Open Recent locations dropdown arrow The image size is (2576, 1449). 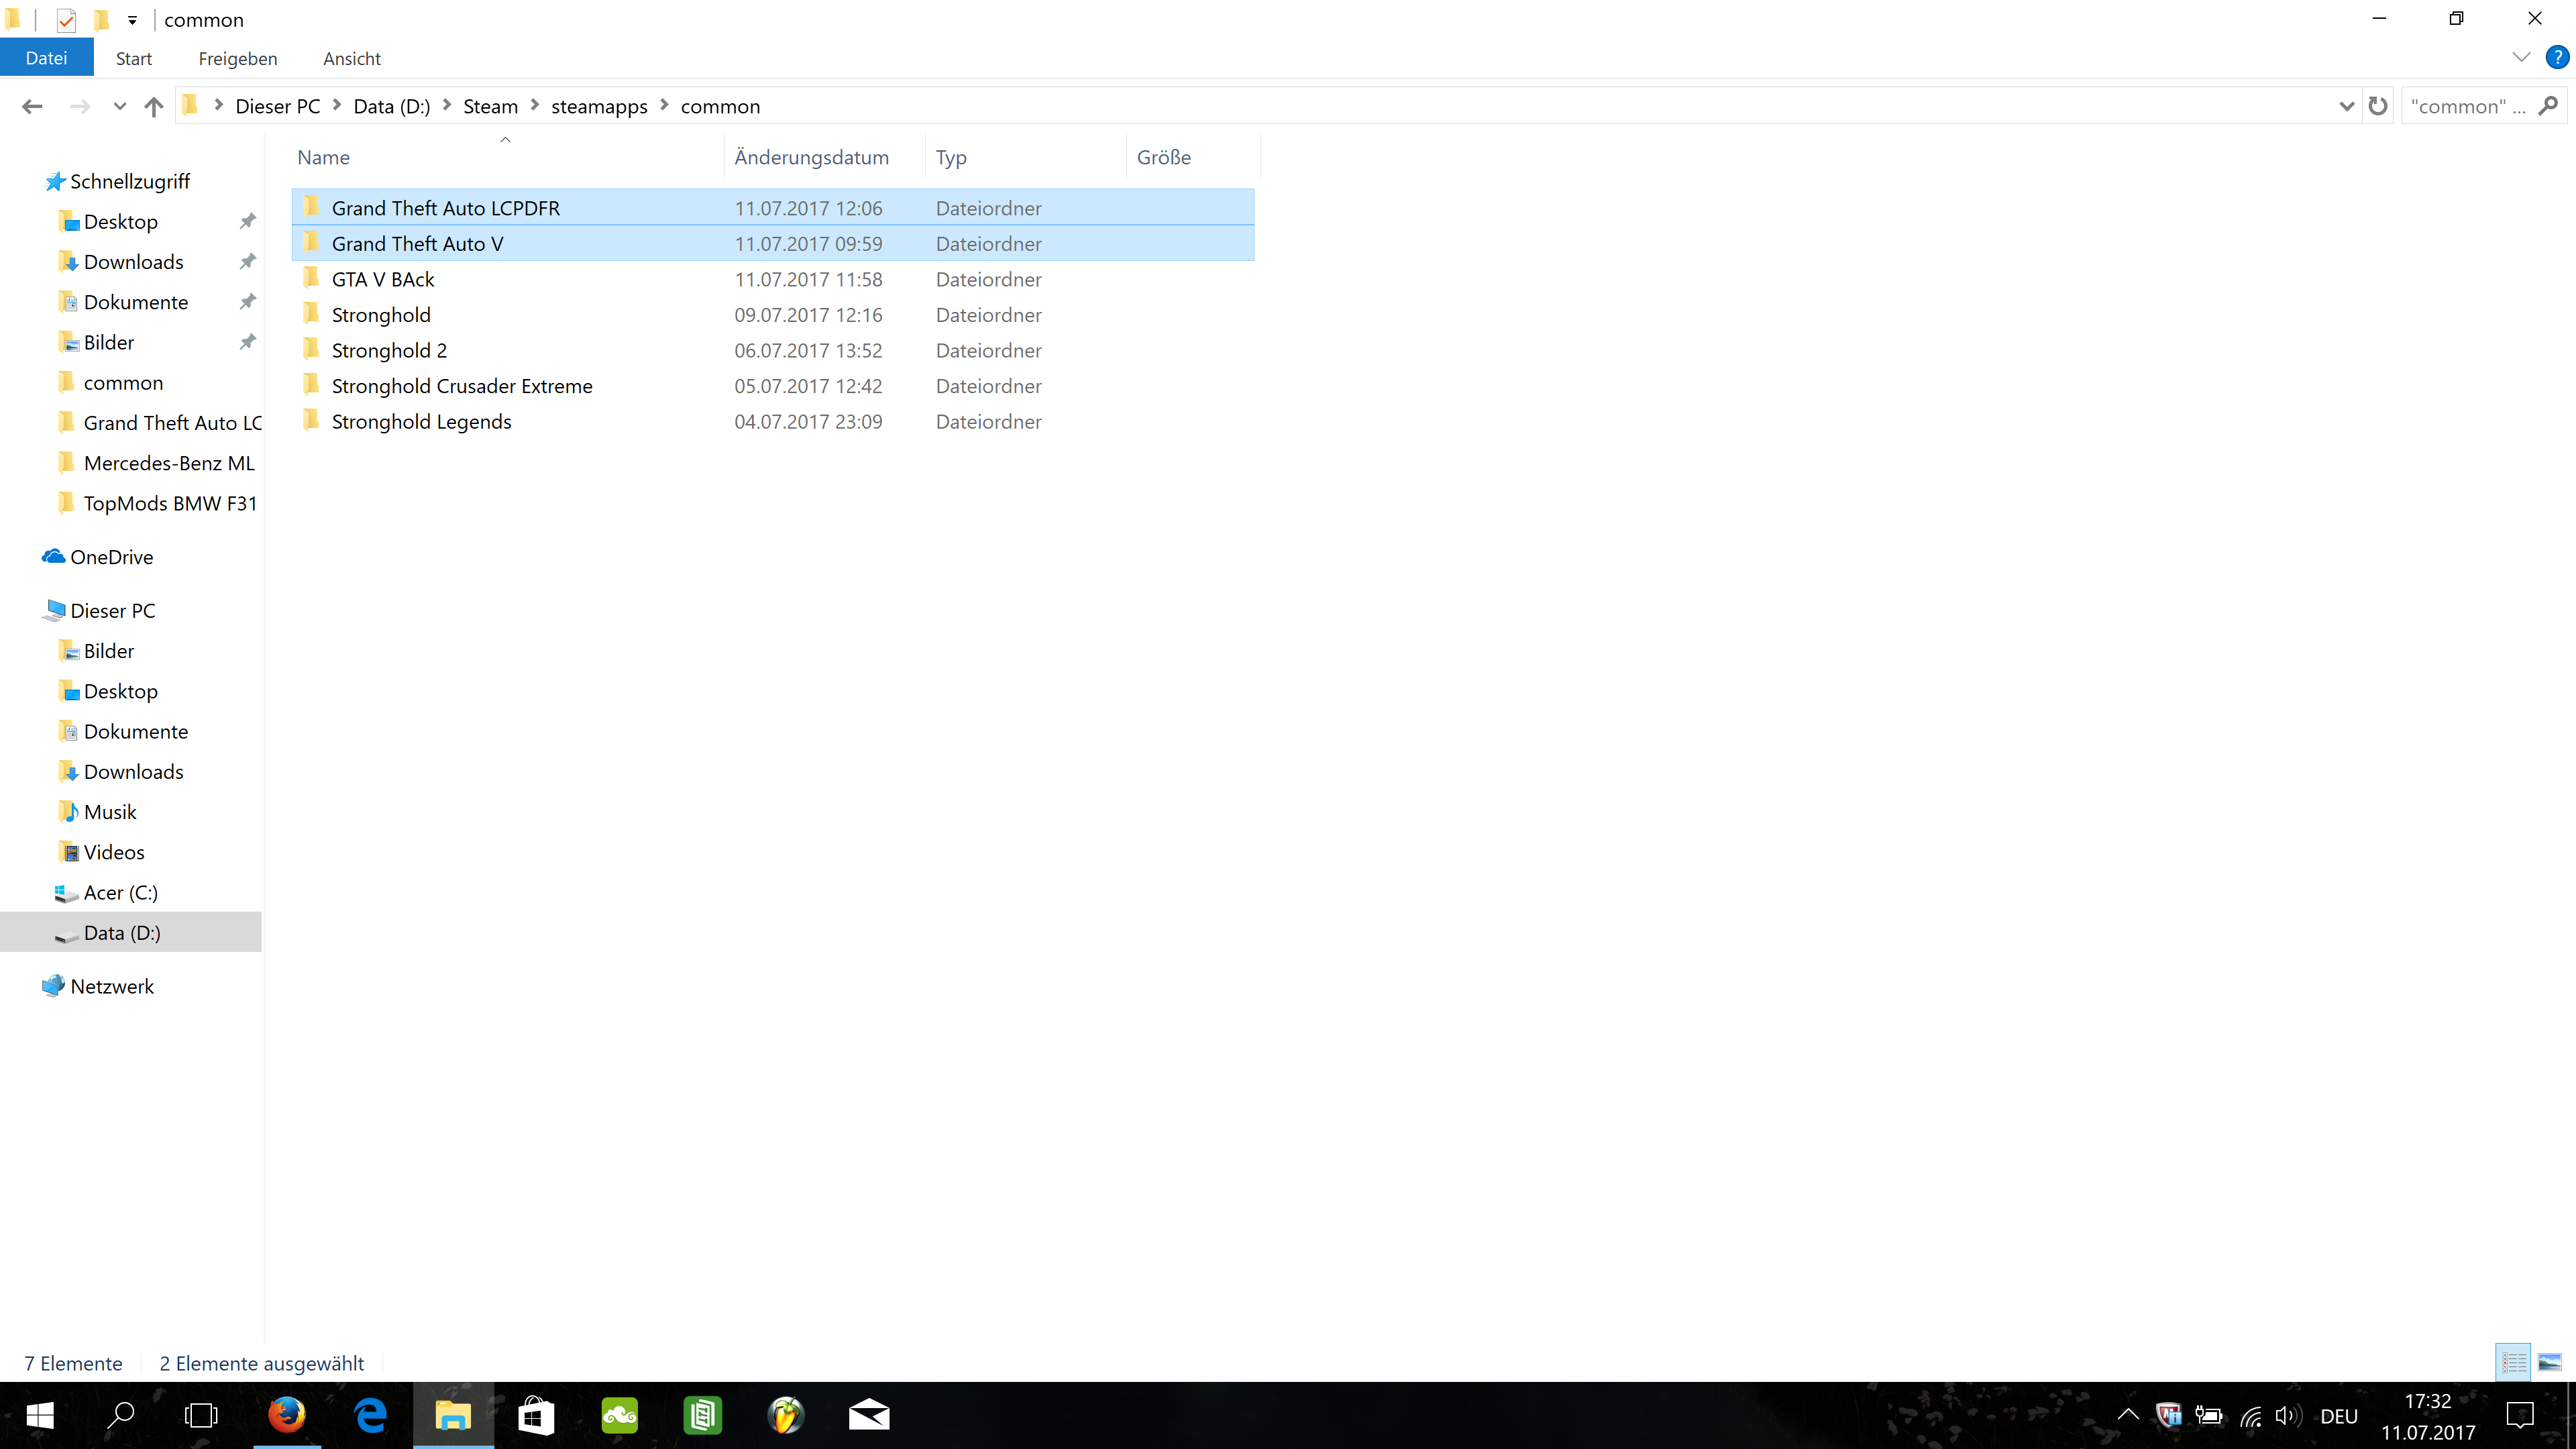(x=119, y=106)
